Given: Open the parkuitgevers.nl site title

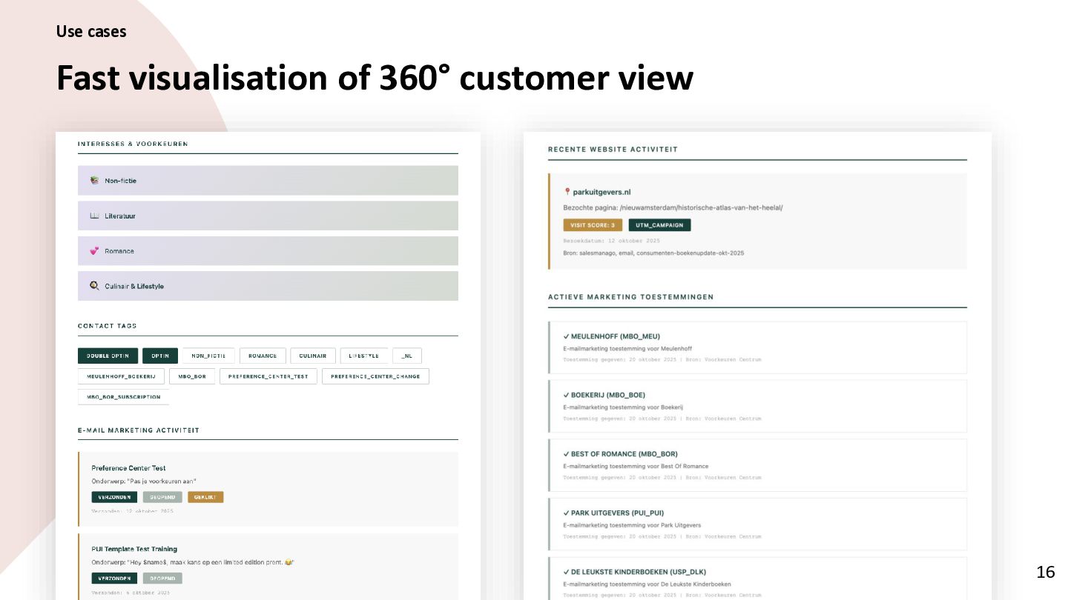Looking at the screenshot, I should click(601, 192).
